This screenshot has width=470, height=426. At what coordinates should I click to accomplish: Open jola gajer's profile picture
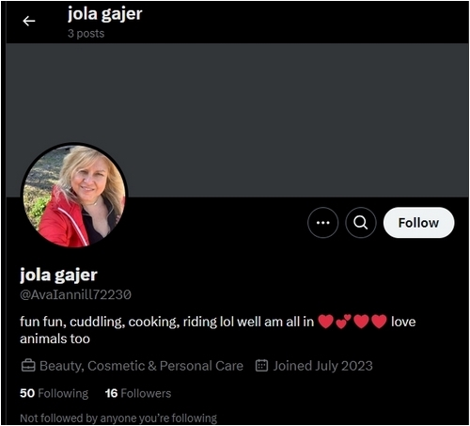[74, 196]
